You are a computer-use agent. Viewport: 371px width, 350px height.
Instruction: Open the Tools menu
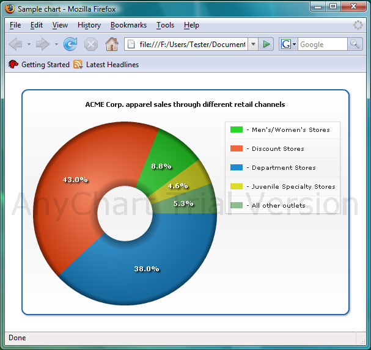pyautogui.click(x=165, y=25)
